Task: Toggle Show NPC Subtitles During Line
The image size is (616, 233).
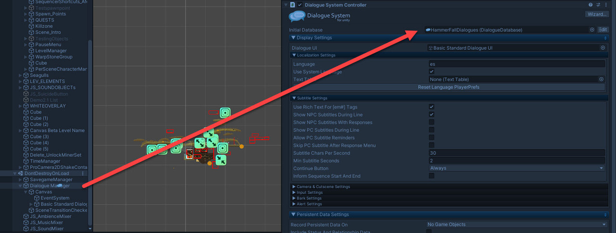Action: coord(432,115)
